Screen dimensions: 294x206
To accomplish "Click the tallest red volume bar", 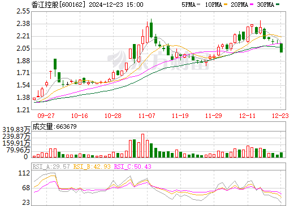I will [142, 146].
